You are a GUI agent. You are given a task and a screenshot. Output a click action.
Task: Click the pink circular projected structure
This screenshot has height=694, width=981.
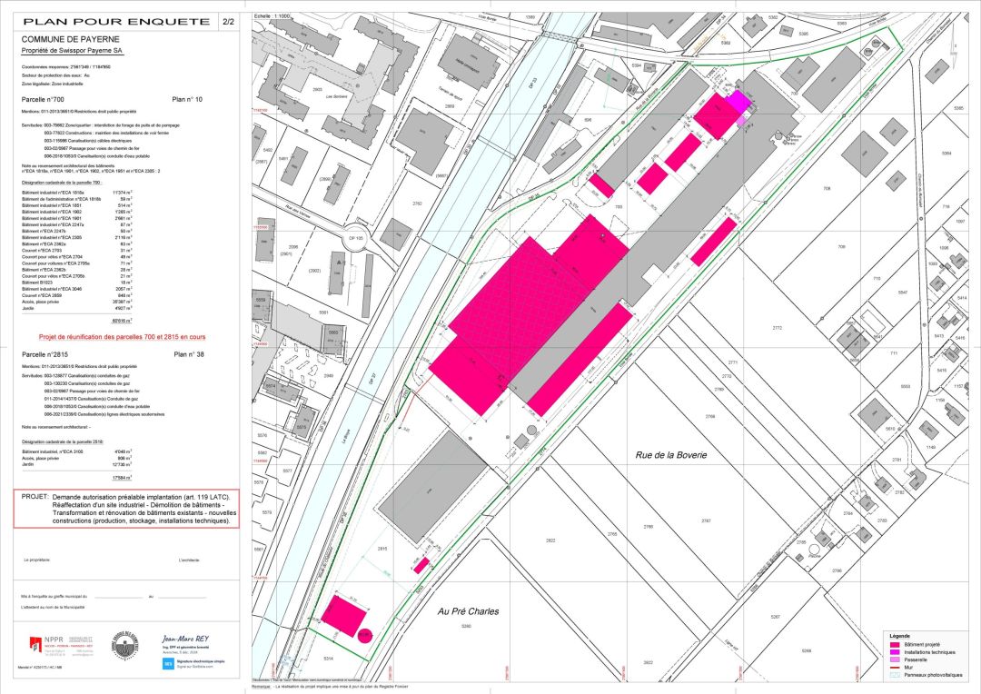click(365, 636)
